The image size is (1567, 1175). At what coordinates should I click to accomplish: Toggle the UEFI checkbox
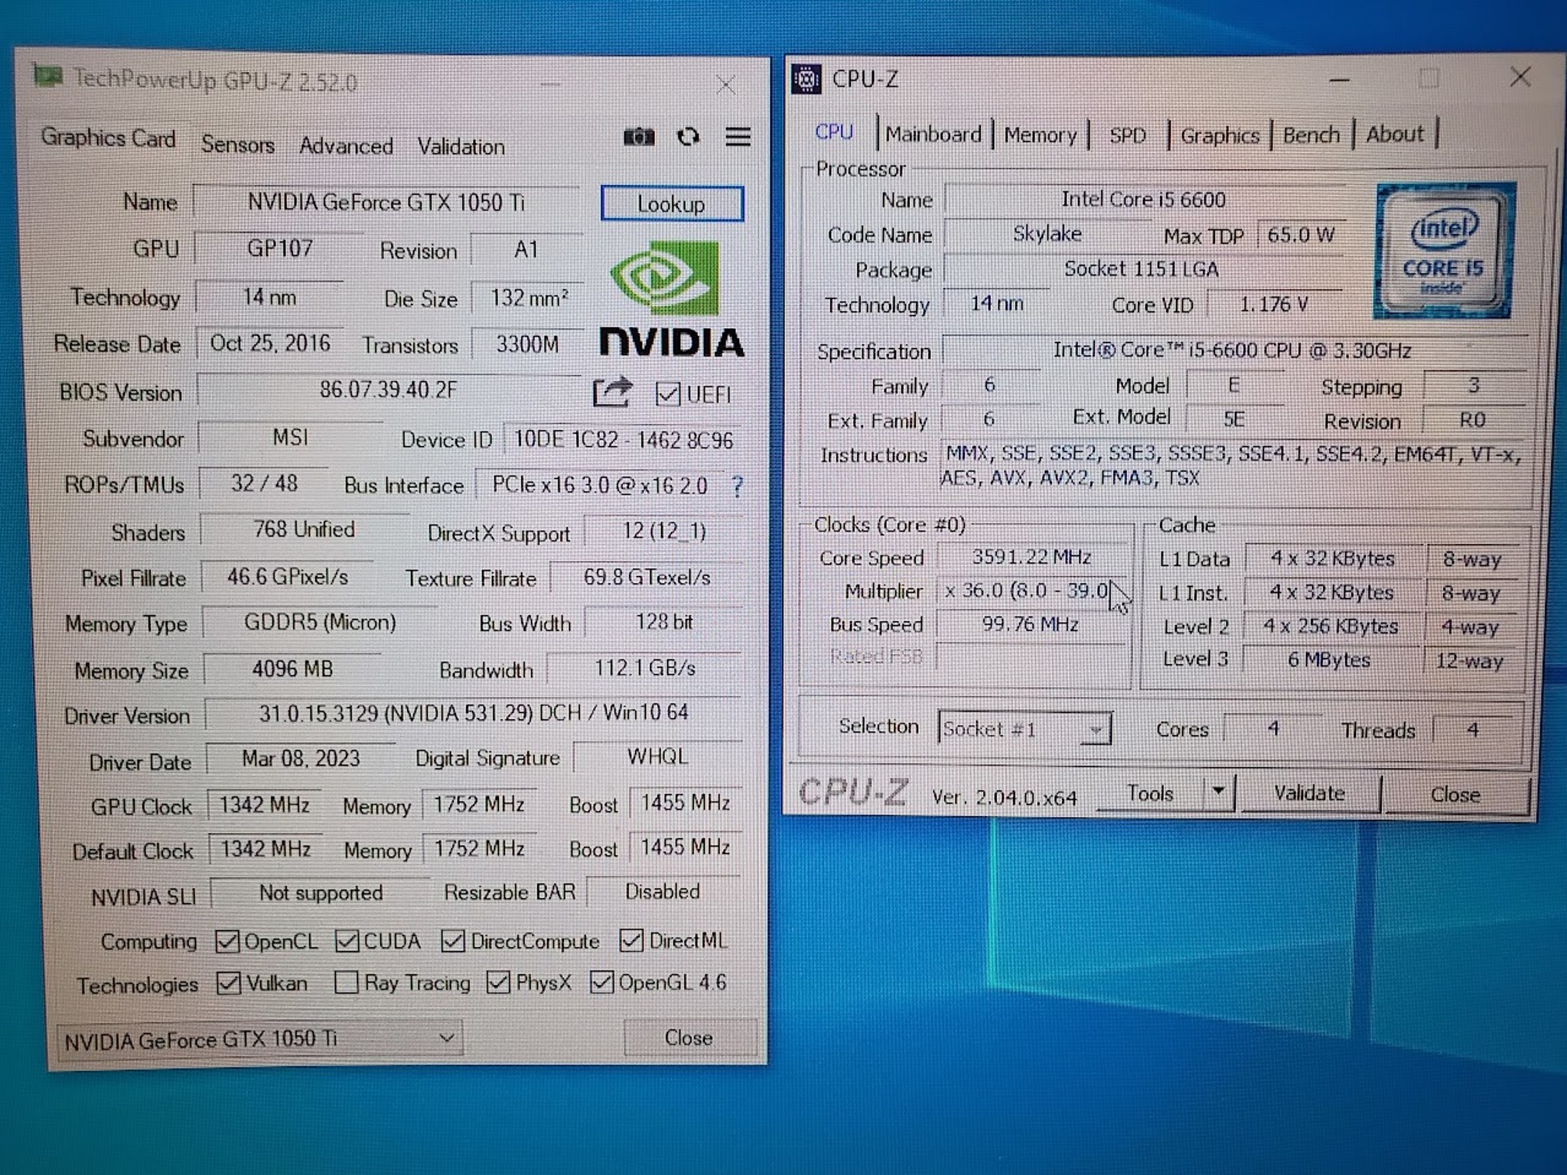pyautogui.click(x=669, y=394)
